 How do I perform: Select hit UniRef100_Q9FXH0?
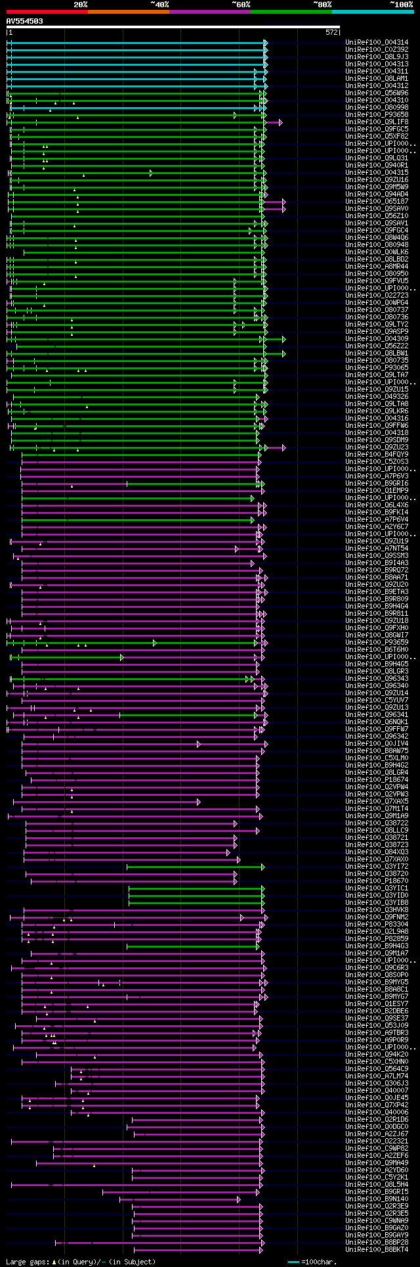pyautogui.click(x=377, y=628)
